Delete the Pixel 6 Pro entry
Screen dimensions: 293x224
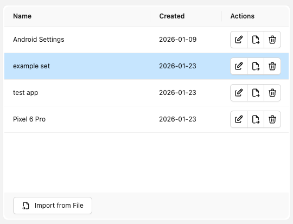272,119
